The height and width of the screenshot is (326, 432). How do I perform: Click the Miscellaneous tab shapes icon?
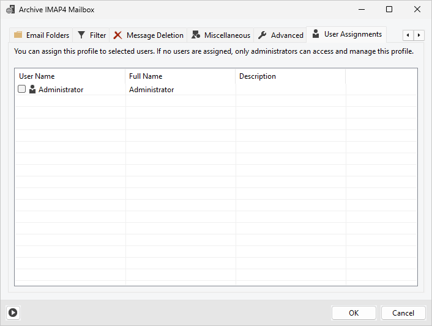tap(196, 35)
